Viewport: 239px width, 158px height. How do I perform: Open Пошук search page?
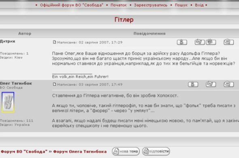181,5
